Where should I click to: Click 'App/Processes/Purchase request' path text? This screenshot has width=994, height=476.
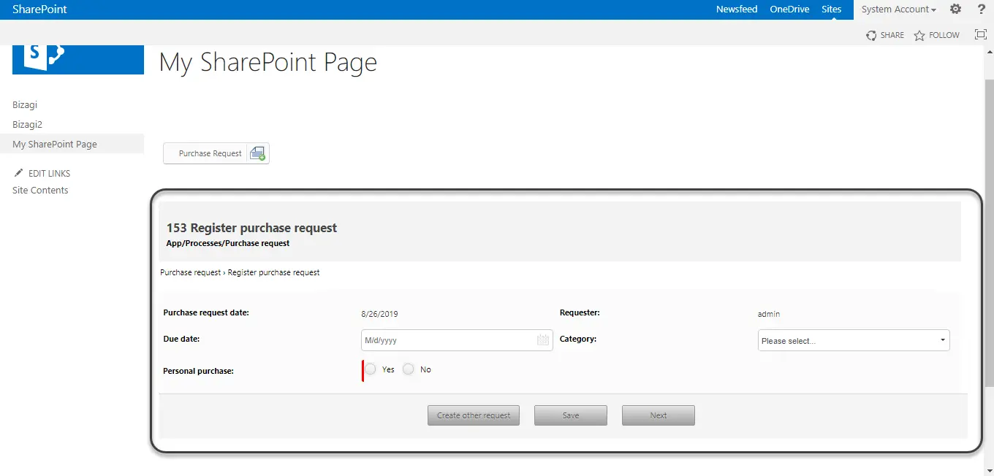(228, 243)
